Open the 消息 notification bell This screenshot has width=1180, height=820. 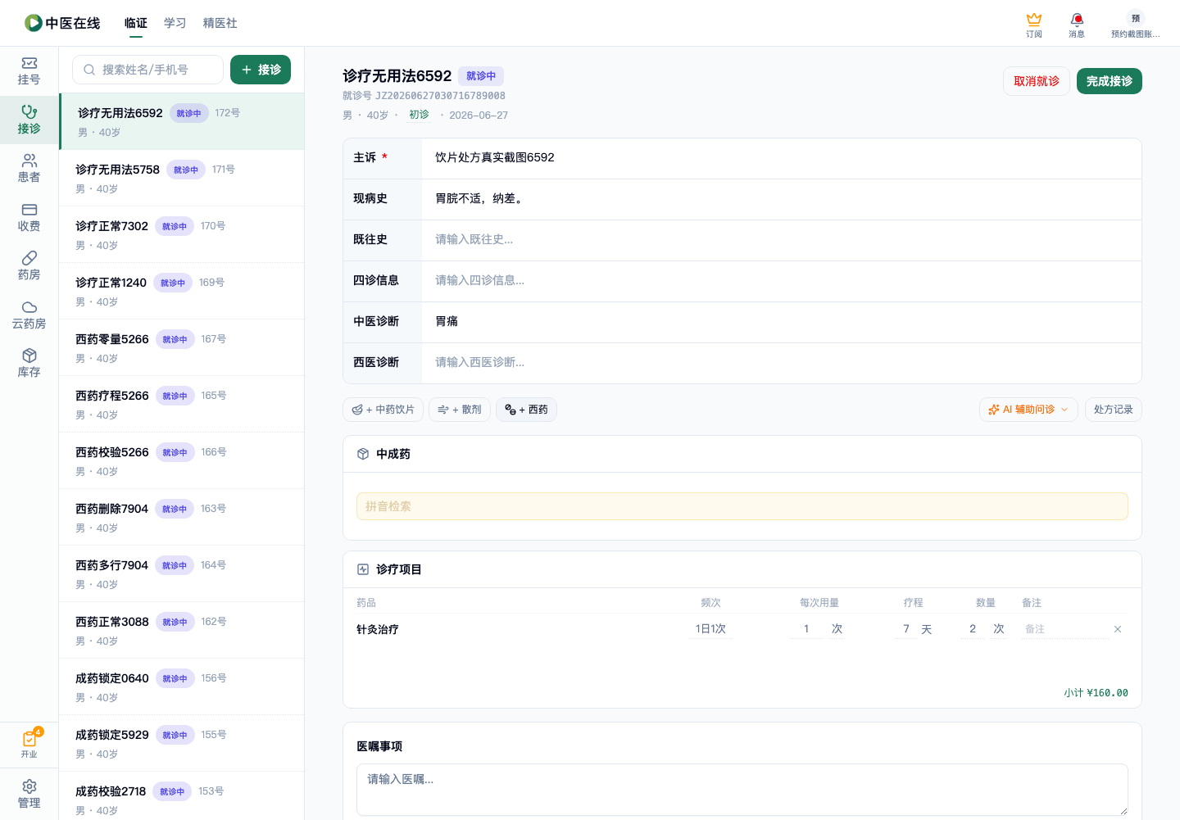(1077, 24)
